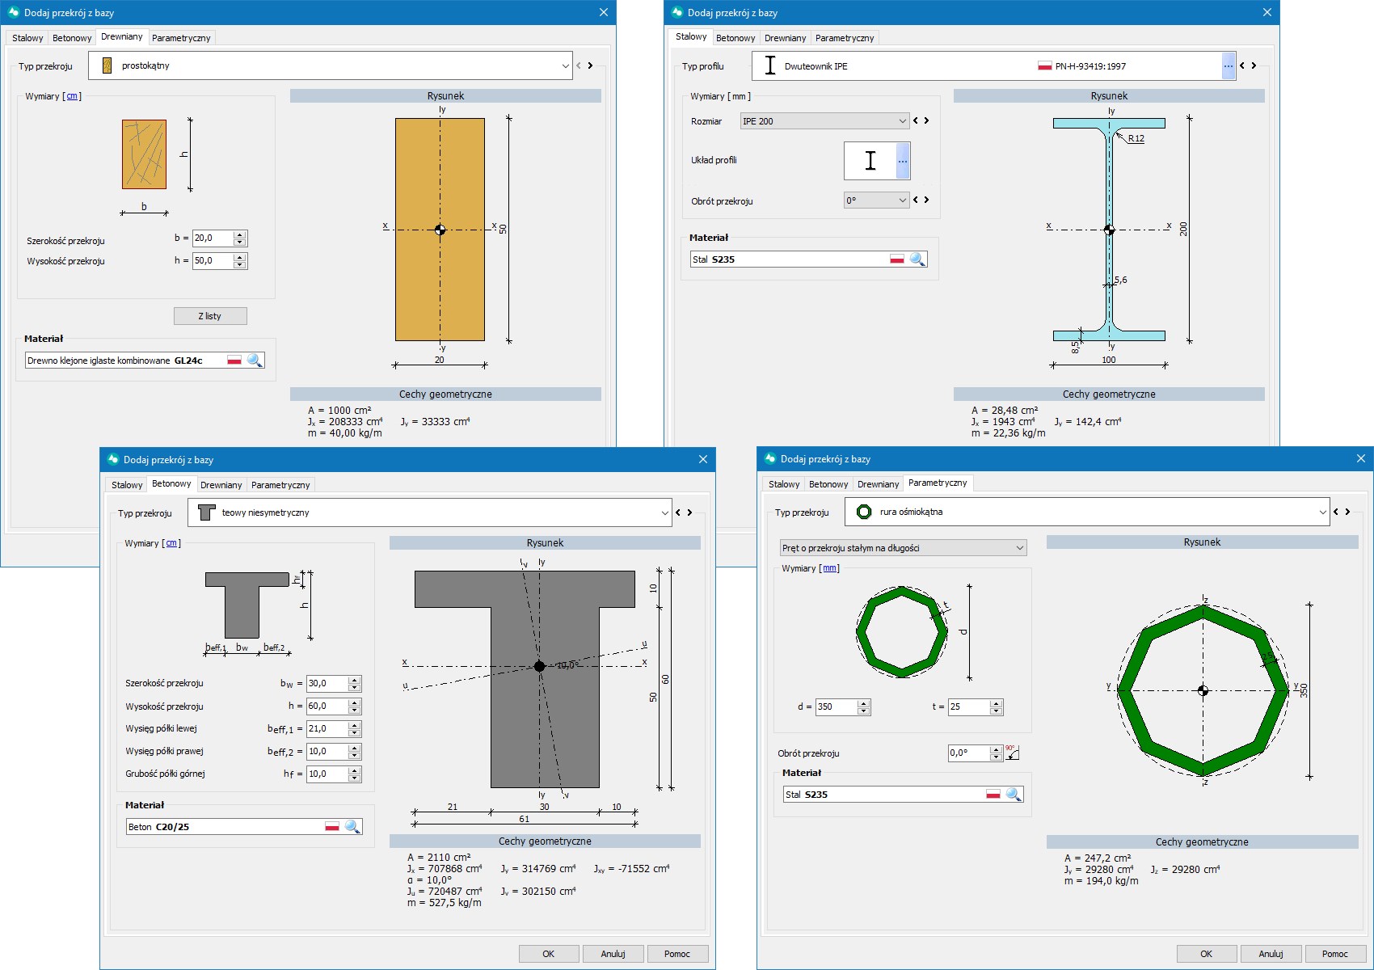
Task: Click the cm units link in timber dialog
Action: tap(72, 96)
